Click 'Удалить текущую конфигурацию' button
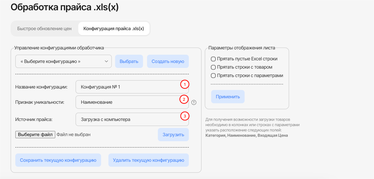This screenshot has height=179, width=374. (149, 160)
